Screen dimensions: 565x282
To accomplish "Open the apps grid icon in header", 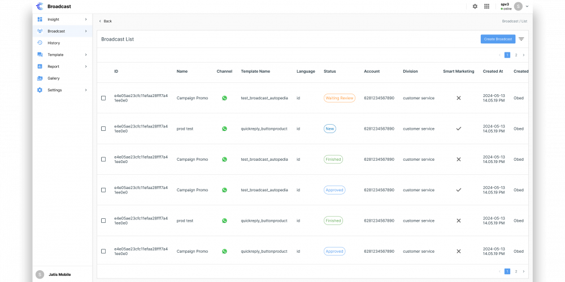I will [486, 6].
